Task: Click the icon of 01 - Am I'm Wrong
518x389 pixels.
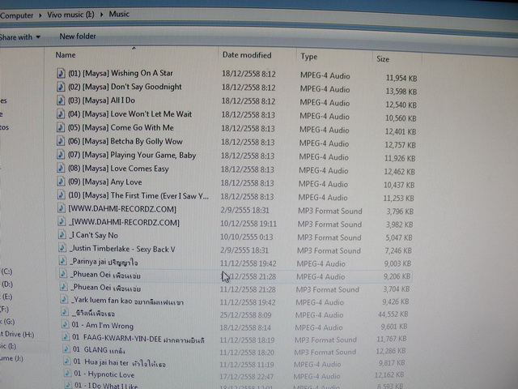Action: click(x=66, y=325)
